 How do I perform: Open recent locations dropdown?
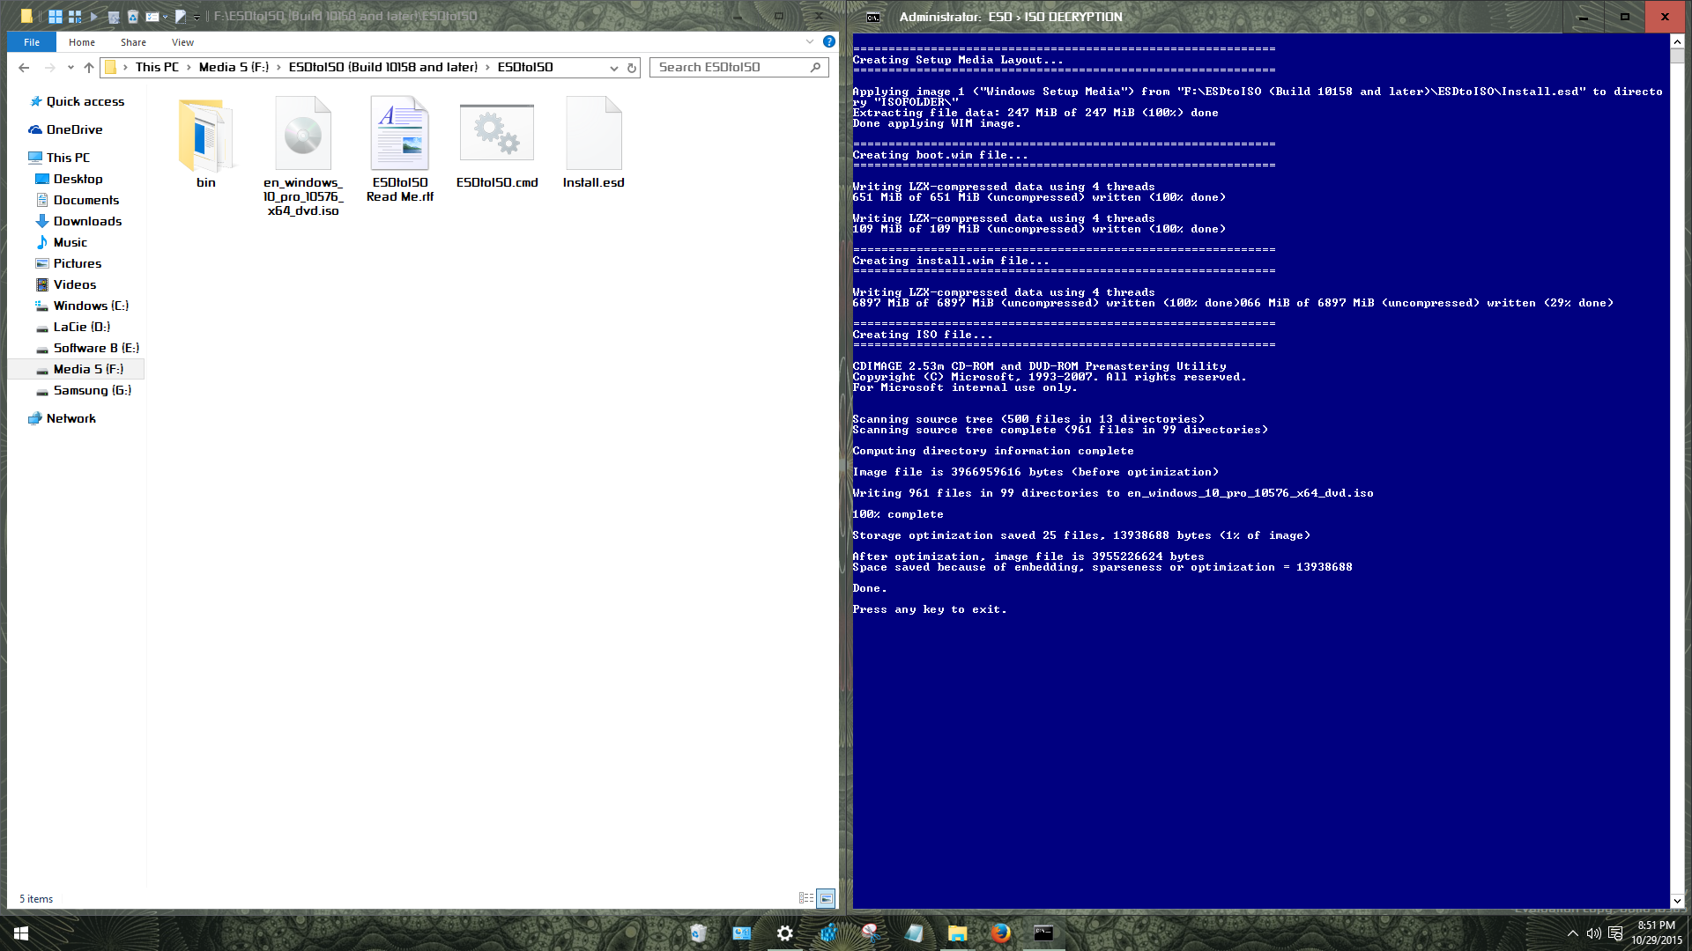(x=70, y=68)
